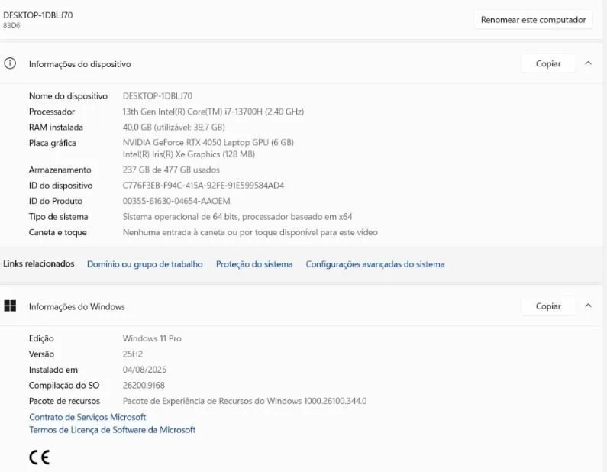Collapse the Informações do Windows section chevron
The width and height of the screenshot is (607, 472).
pyautogui.click(x=588, y=306)
